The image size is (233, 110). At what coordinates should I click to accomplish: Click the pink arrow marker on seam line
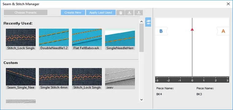pos(192,29)
